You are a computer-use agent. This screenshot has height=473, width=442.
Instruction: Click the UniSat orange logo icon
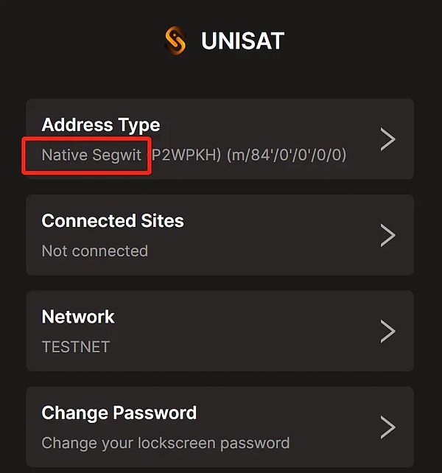[x=175, y=41]
